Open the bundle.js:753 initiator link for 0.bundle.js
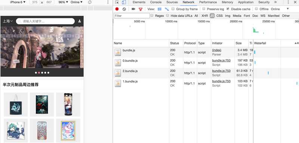Viewport: 299px width, 143px height. point(221,61)
